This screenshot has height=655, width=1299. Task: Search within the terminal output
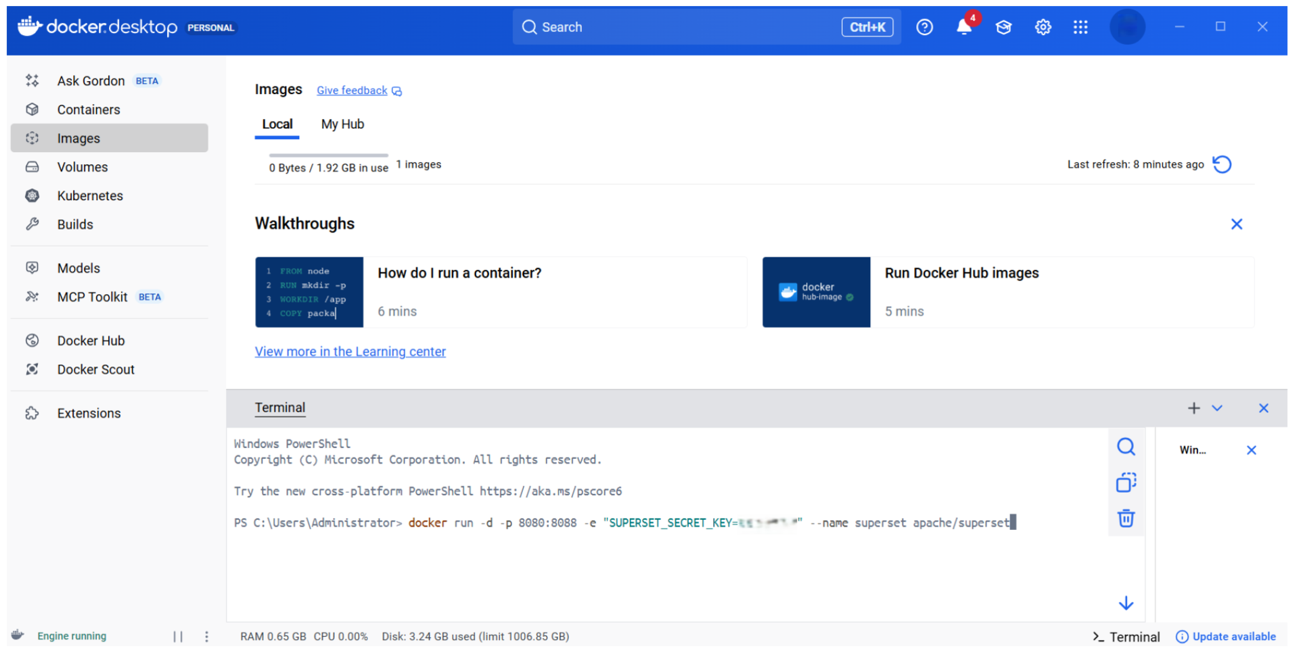pyautogui.click(x=1126, y=446)
